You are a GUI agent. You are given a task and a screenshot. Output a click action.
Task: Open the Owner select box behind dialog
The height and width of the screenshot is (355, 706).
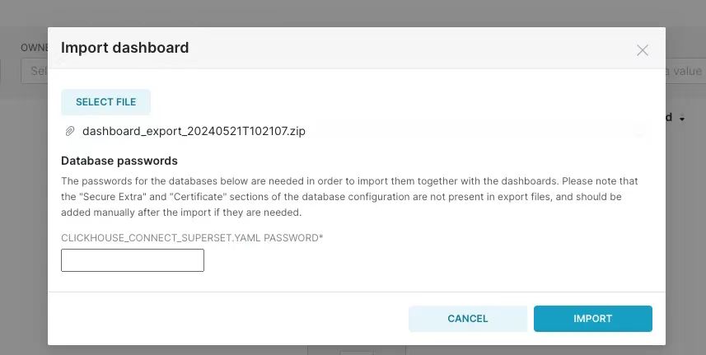pos(35,71)
